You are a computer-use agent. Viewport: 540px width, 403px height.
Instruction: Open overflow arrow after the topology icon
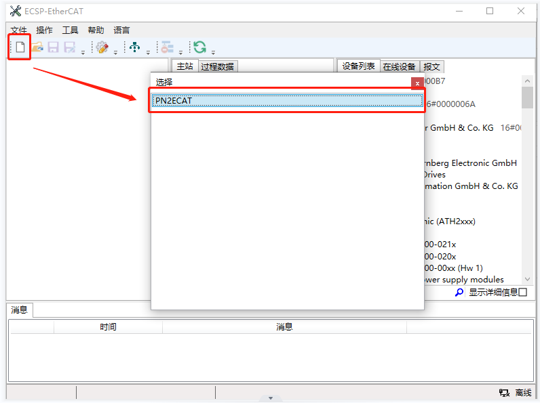click(148, 53)
